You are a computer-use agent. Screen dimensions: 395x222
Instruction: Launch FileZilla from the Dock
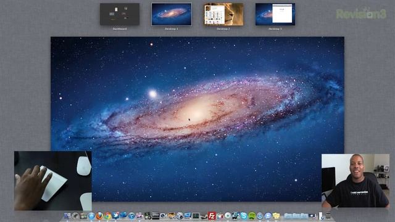click(x=212, y=216)
